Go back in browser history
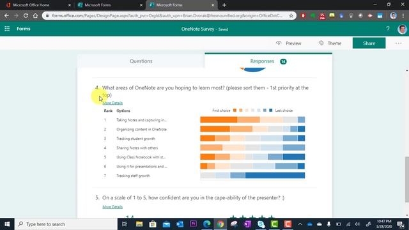 click(x=6, y=15)
